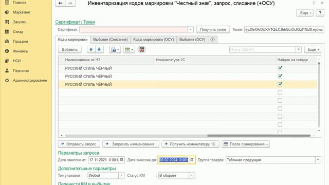Select the highlighted РУССКИЙ СТИЛЬ ЧЁРНЫЙ row

[x=188, y=84]
